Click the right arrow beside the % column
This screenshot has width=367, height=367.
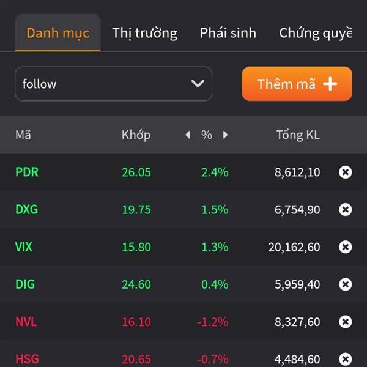point(225,135)
